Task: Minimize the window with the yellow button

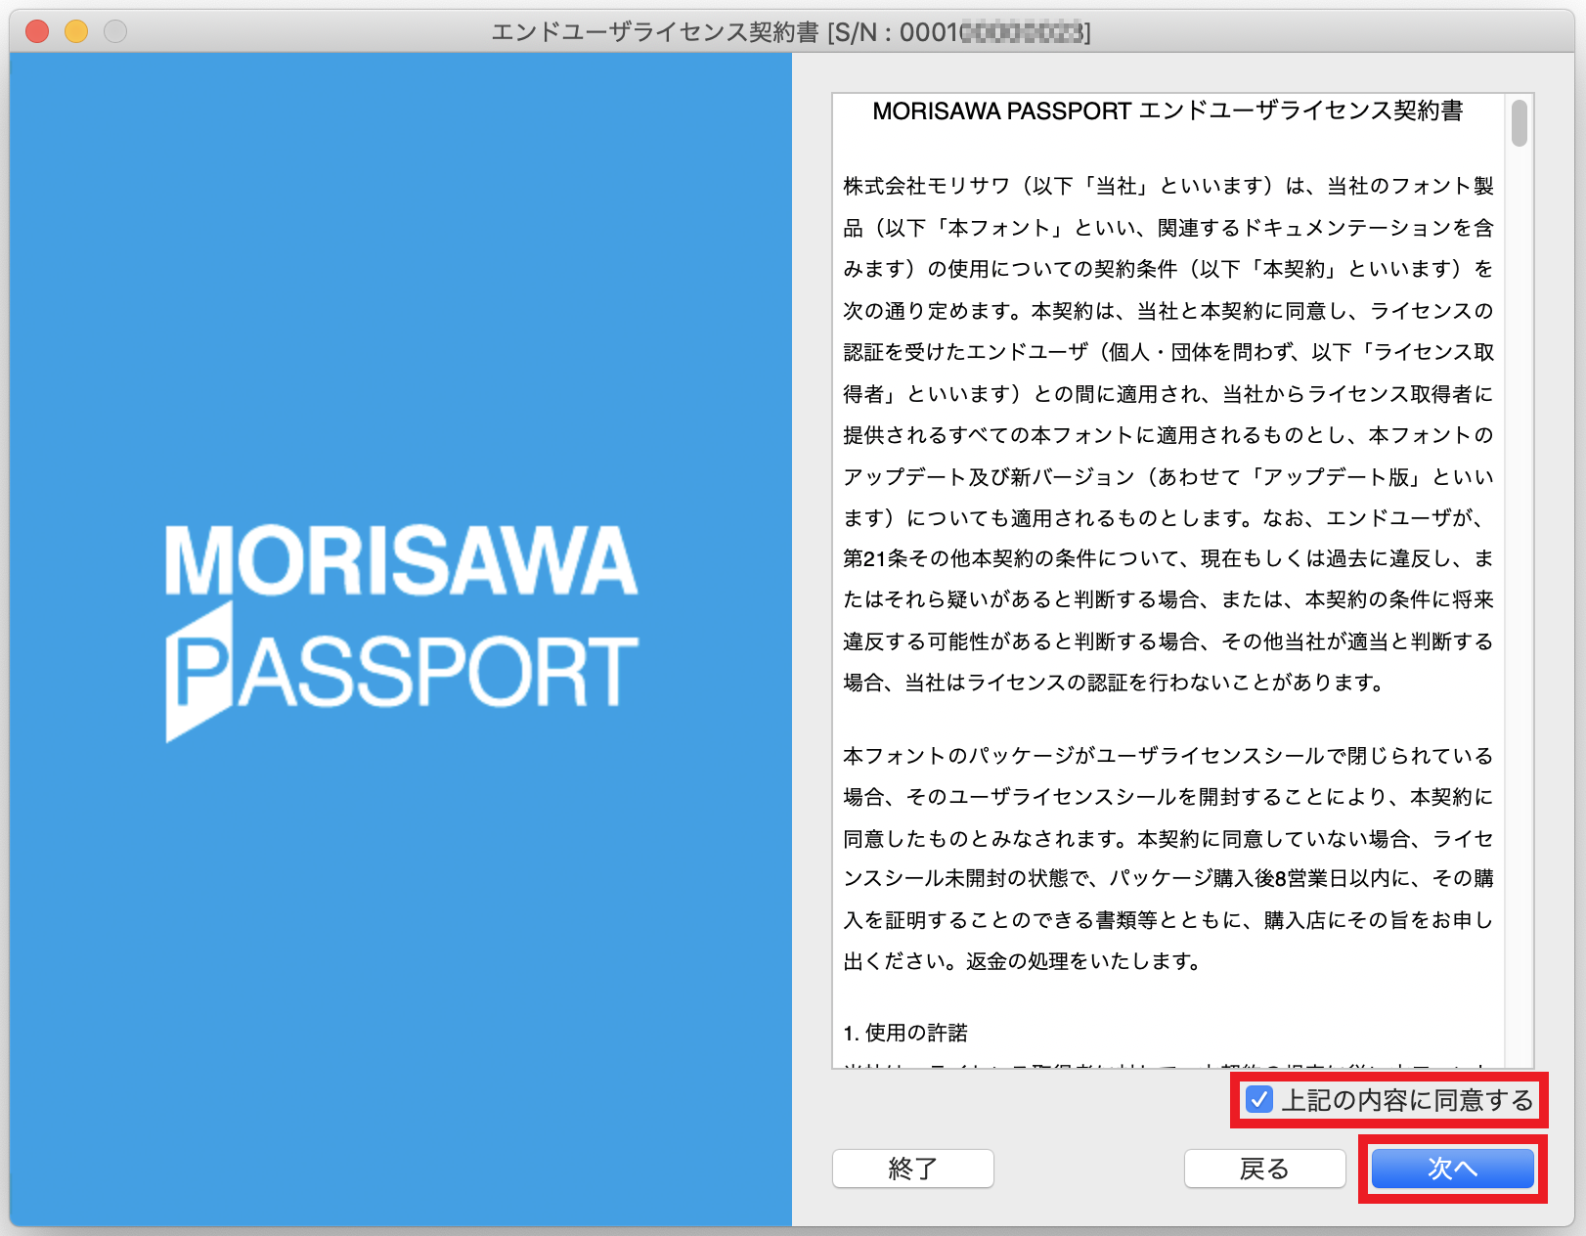Action: pos(76,32)
